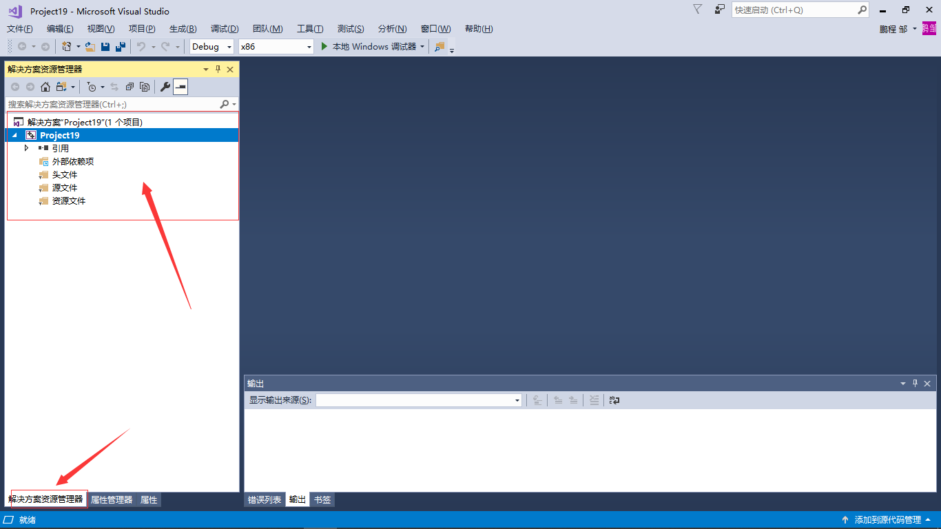Select the Properties wrench icon in Solution Explorer
This screenshot has width=941, height=529.
tap(165, 87)
